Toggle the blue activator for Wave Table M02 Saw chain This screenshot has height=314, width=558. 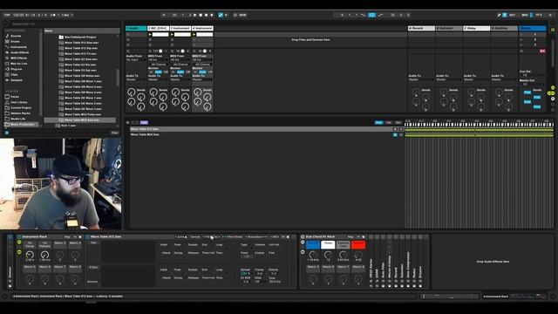(x=395, y=134)
